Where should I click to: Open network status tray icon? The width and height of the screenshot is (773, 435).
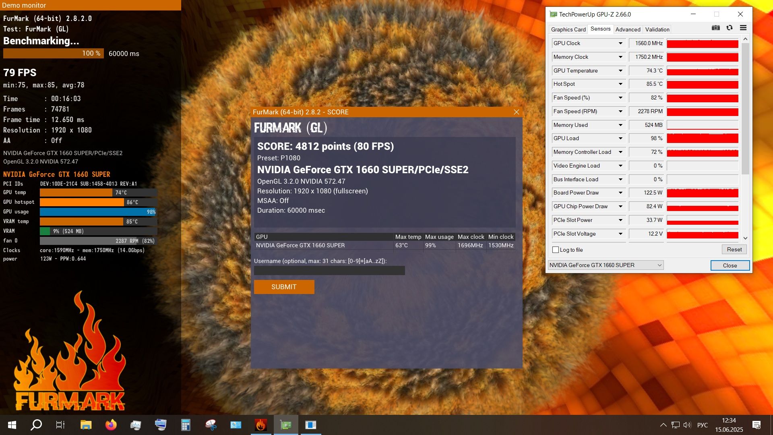676,425
